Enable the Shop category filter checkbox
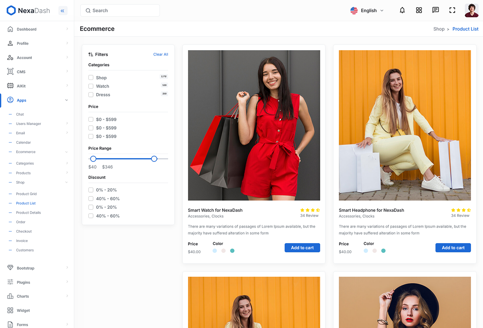Viewport: 483px width, 328px height. click(x=91, y=78)
